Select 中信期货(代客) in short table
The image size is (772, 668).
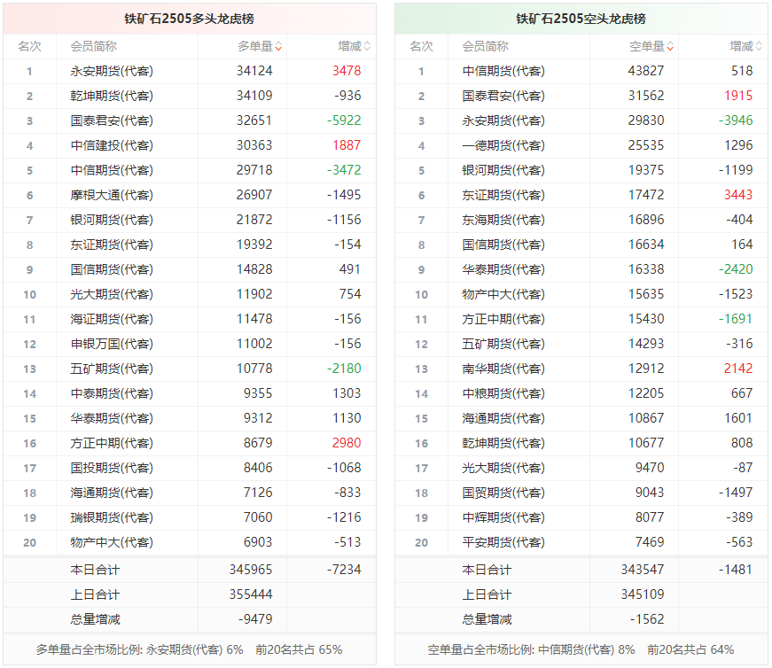[503, 72]
